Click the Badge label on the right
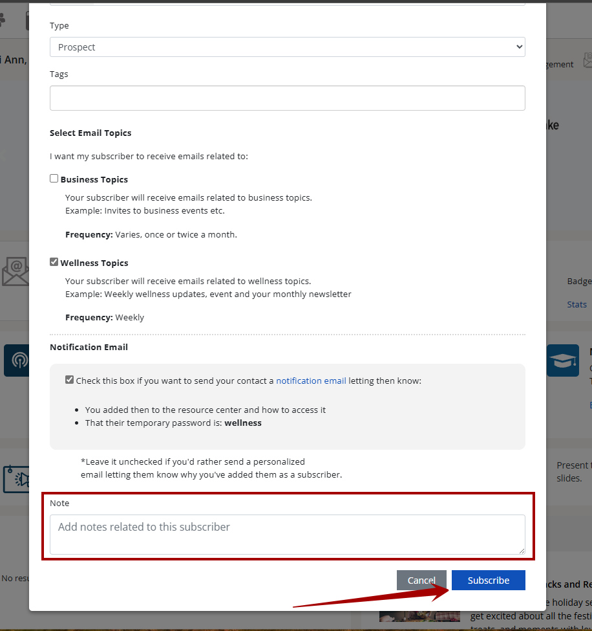592x631 pixels. coord(579,282)
